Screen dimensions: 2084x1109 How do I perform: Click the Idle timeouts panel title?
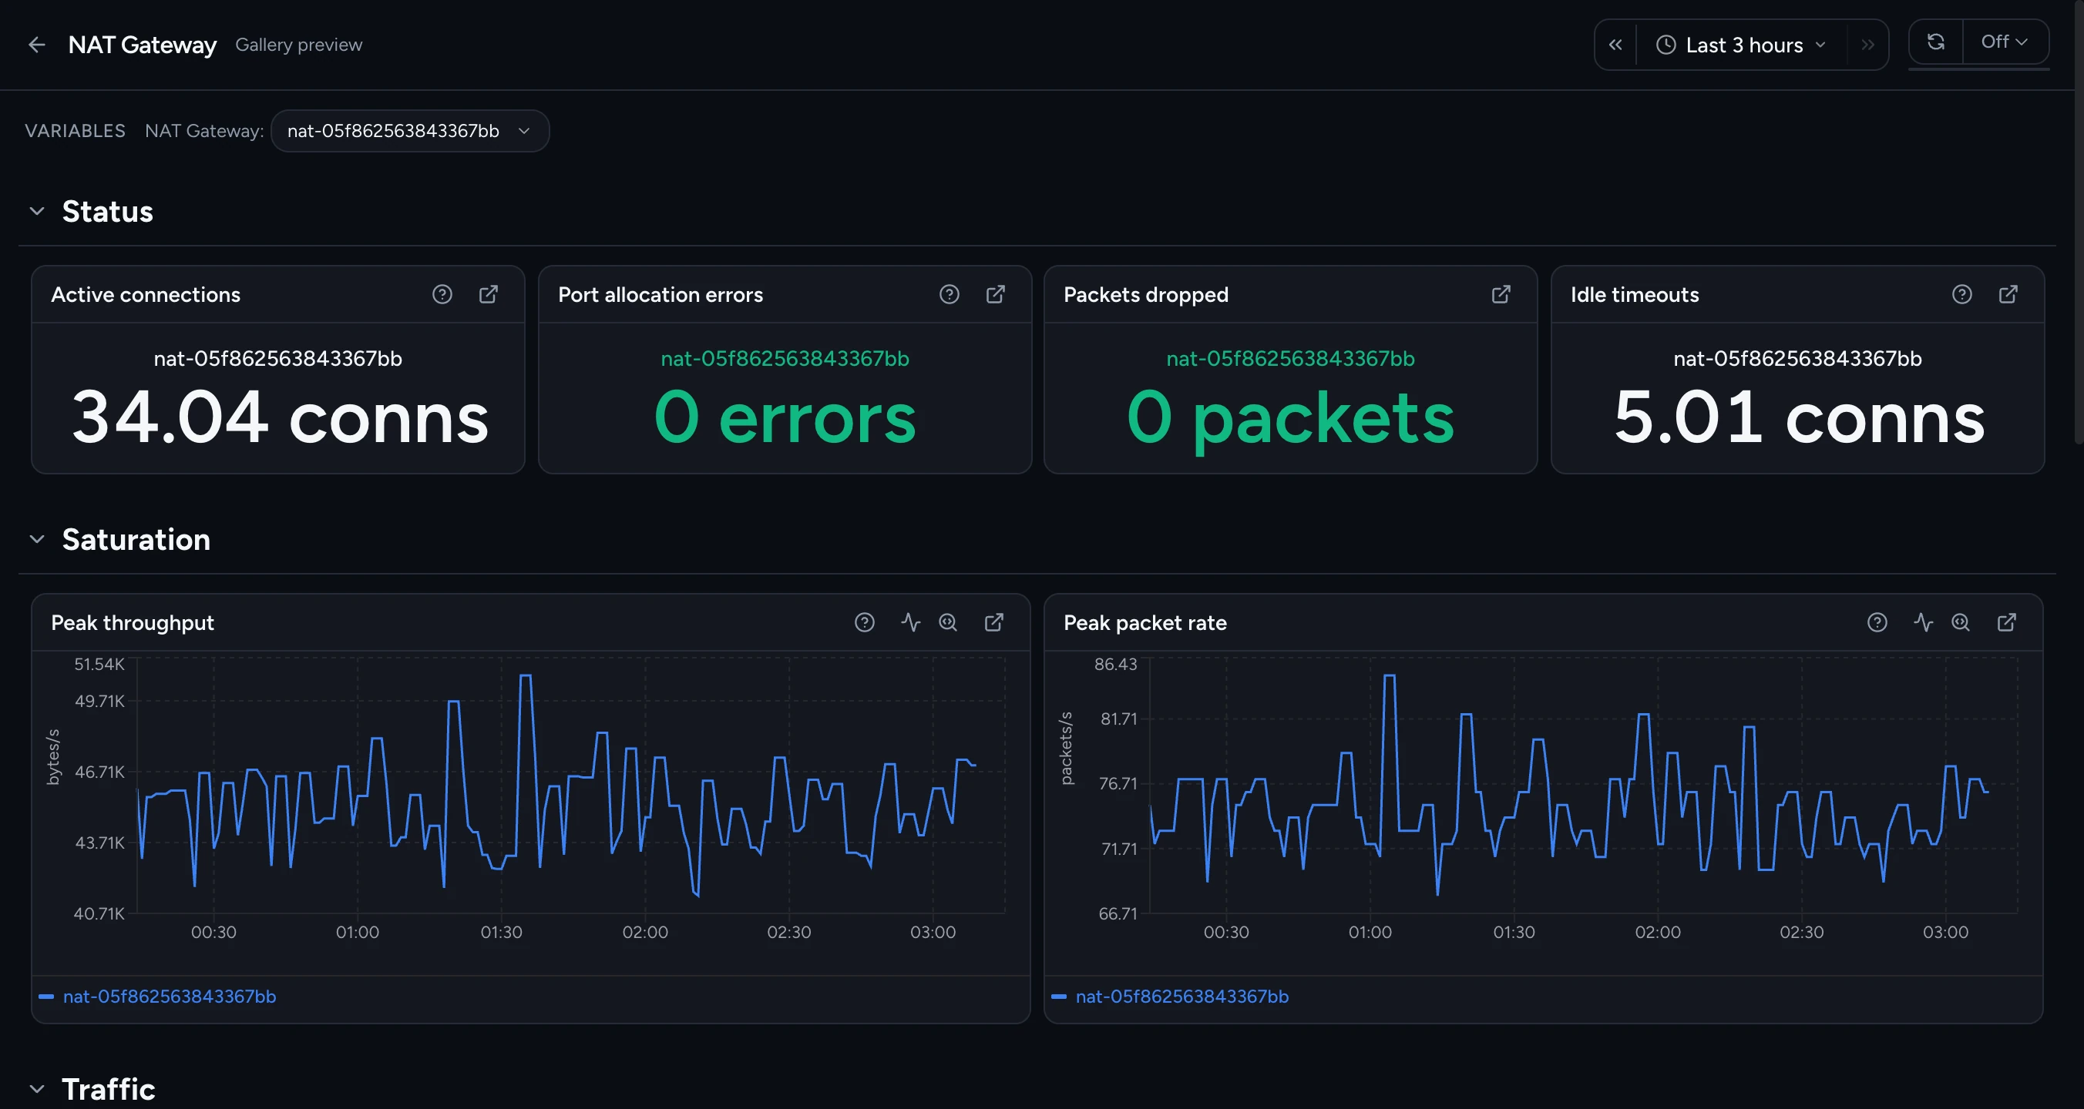[x=1634, y=294]
